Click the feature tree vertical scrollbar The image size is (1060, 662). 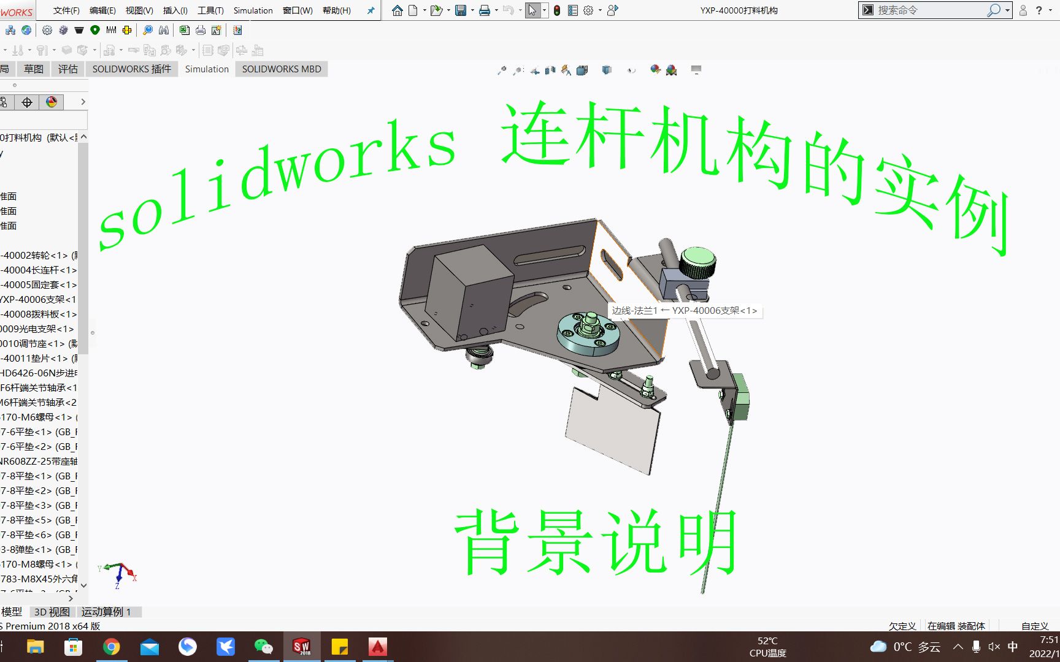tap(83, 248)
